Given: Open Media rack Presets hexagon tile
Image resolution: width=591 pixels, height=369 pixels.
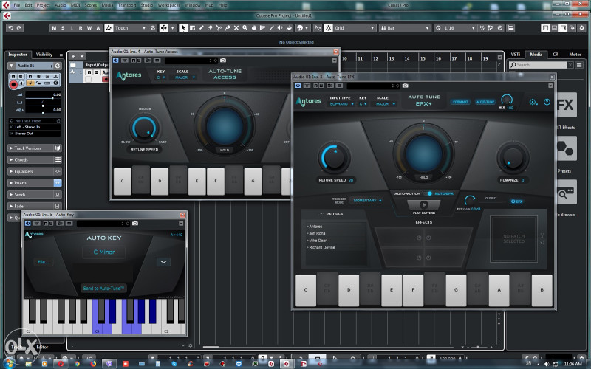Looking at the screenshot, I should pyautogui.click(x=566, y=149).
